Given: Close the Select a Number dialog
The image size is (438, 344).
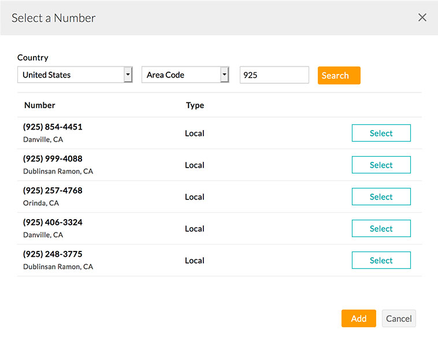Looking at the screenshot, I should [x=422, y=17].
